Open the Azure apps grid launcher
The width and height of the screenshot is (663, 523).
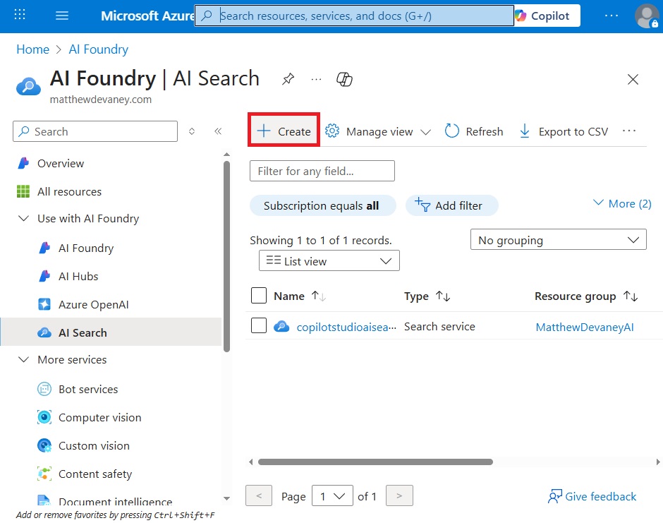pos(20,16)
